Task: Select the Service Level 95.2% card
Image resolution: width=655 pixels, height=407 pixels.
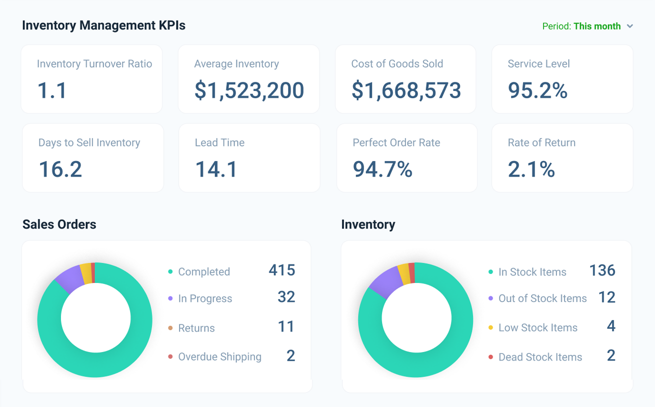Action: pos(562,79)
